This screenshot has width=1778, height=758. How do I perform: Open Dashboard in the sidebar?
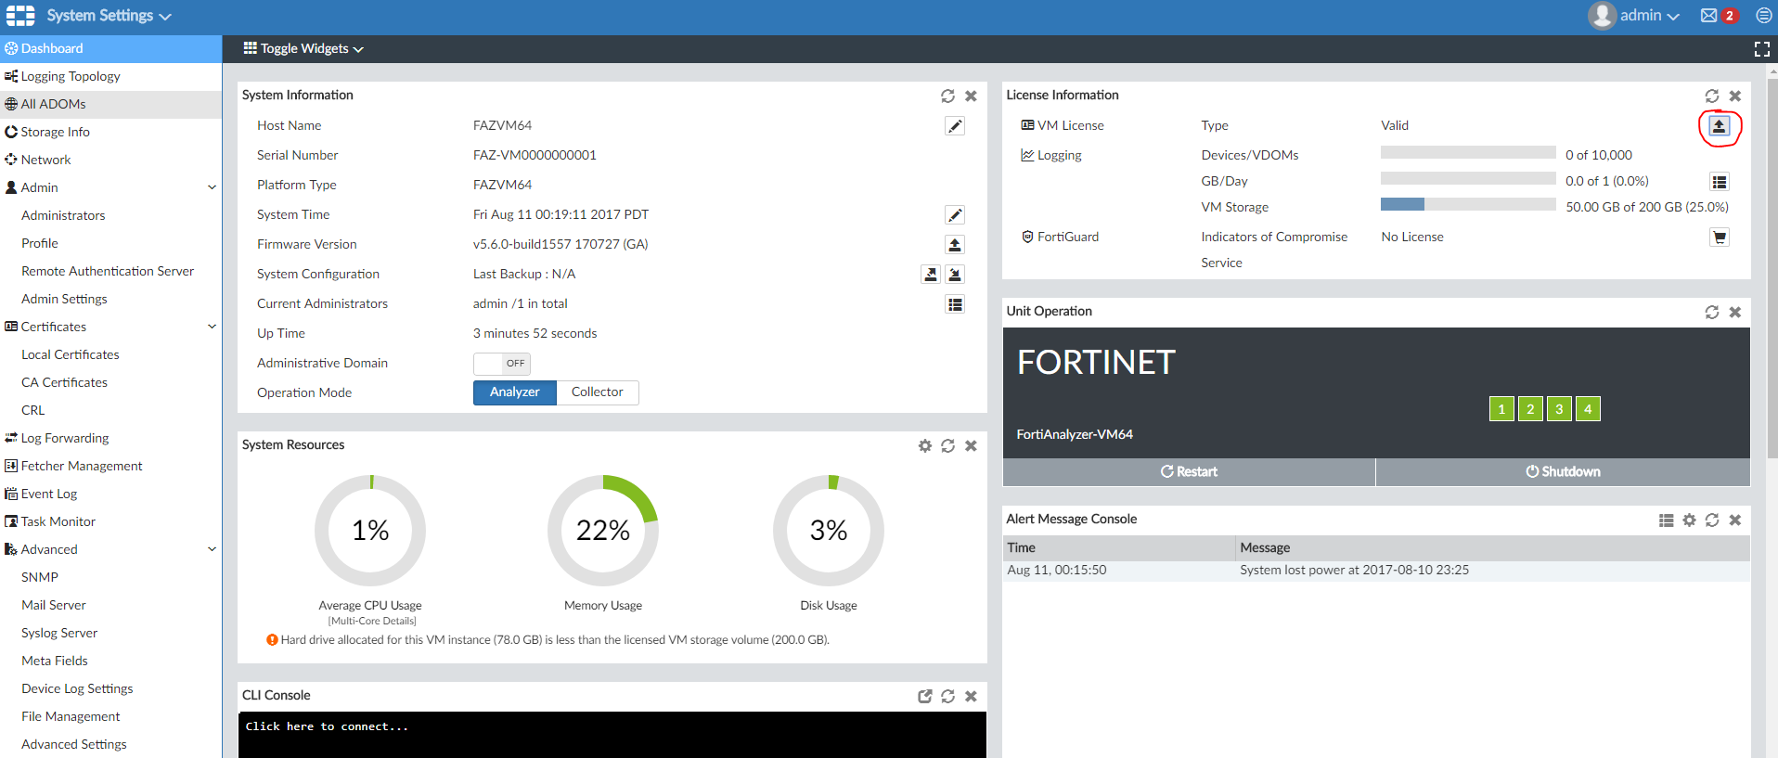coord(111,49)
